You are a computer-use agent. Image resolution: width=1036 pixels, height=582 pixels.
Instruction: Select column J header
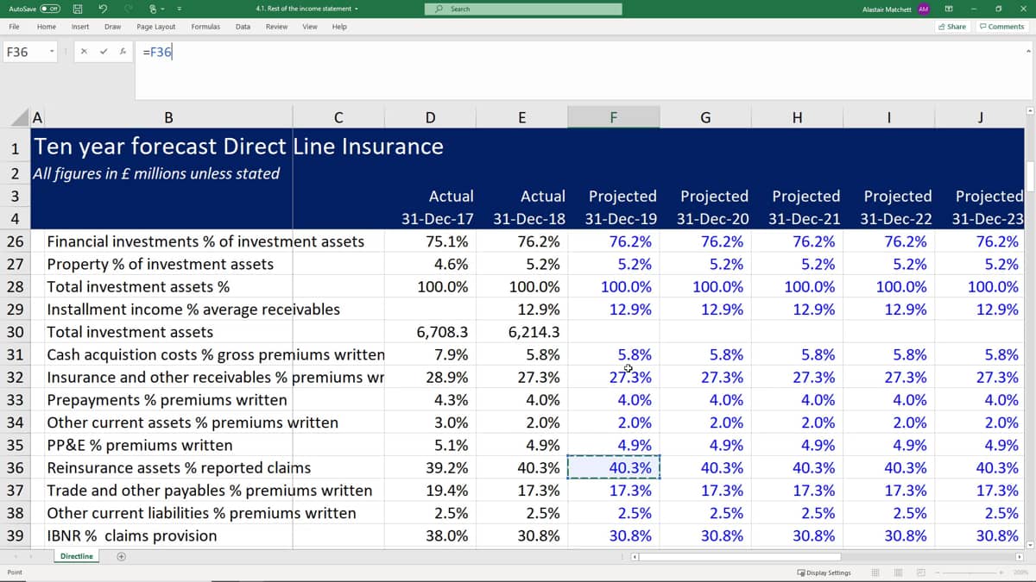coord(980,118)
